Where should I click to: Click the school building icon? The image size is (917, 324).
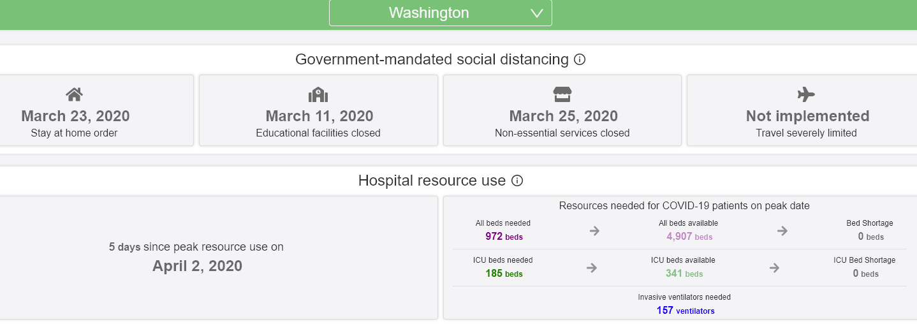pyautogui.click(x=318, y=94)
